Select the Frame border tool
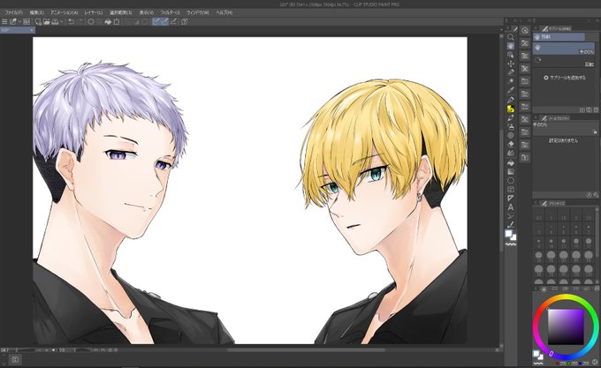The height and width of the screenshot is (368, 601). coord(511,190)
